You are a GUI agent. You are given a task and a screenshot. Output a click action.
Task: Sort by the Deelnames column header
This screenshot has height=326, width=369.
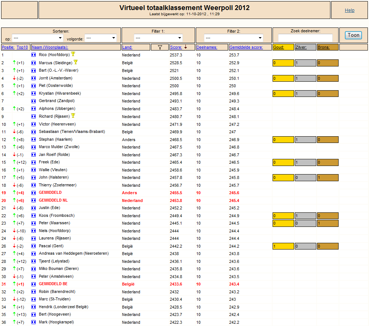207,48
